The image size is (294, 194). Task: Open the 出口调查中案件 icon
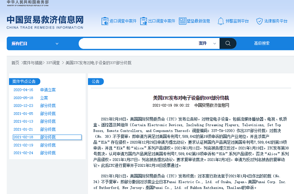click(143, 21)
